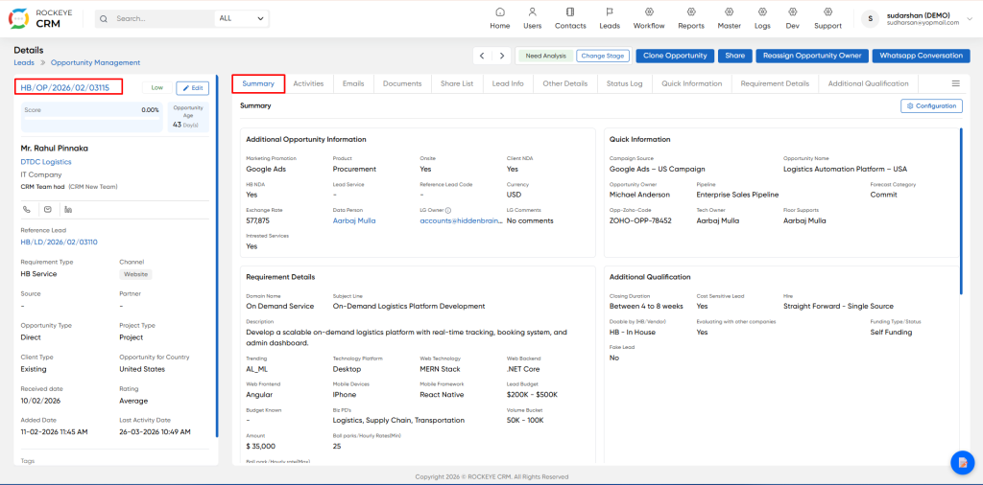The image size is (983, 485).
Task: Open the Aarbaj Mulla Data Person link
Action: 354,220
